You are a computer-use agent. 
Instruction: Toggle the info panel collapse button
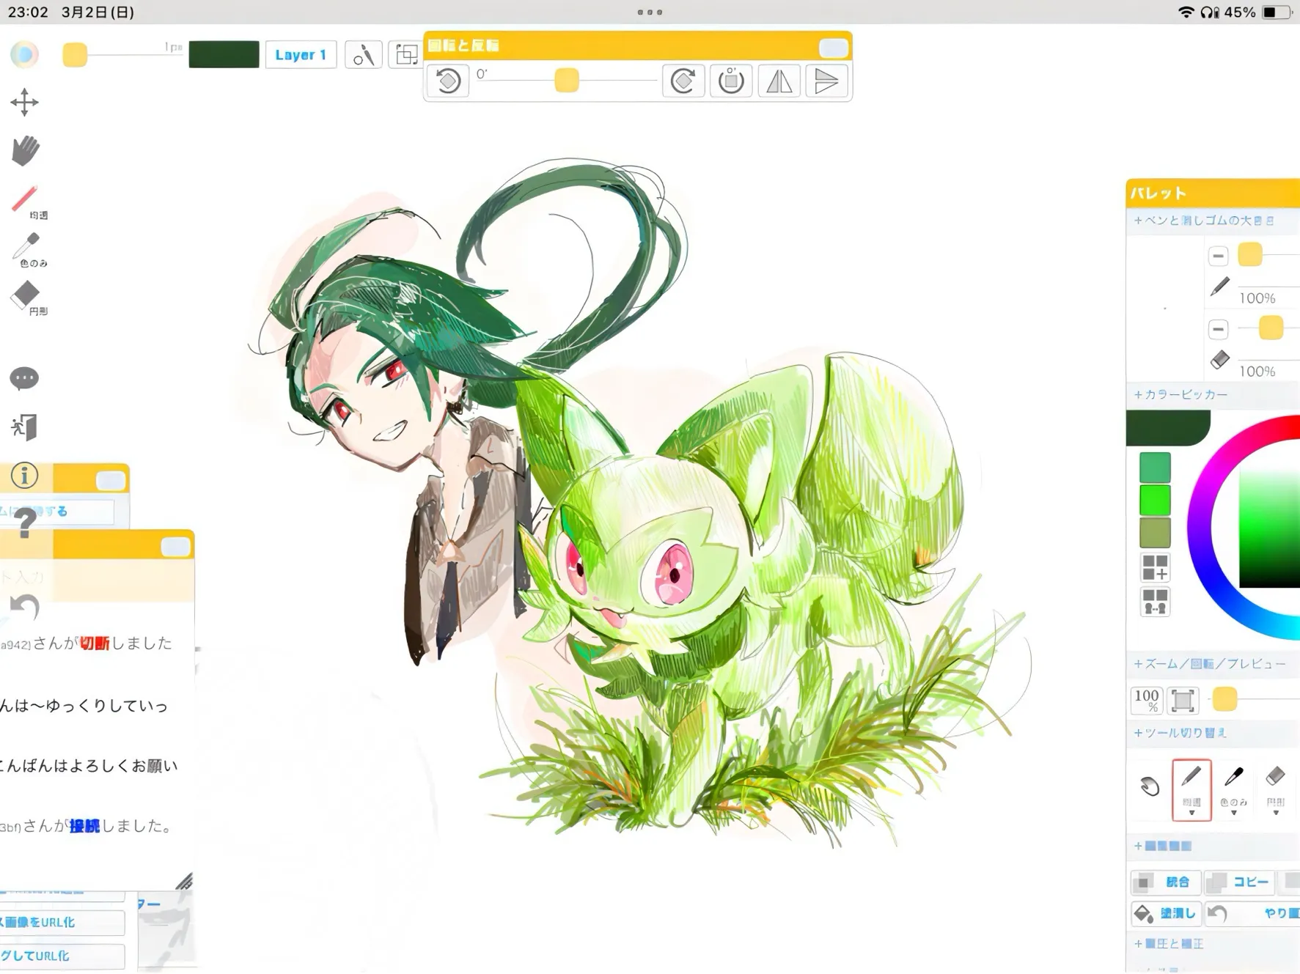(111, 480)
